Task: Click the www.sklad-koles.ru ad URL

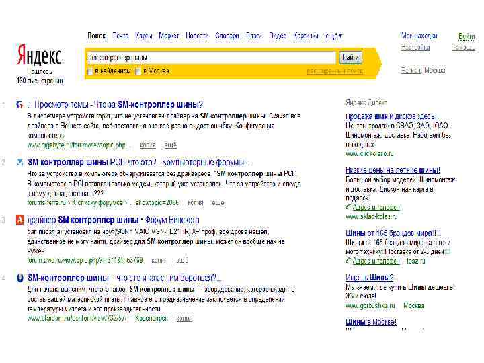Action: pyautogui.click(x=371, y=216)
